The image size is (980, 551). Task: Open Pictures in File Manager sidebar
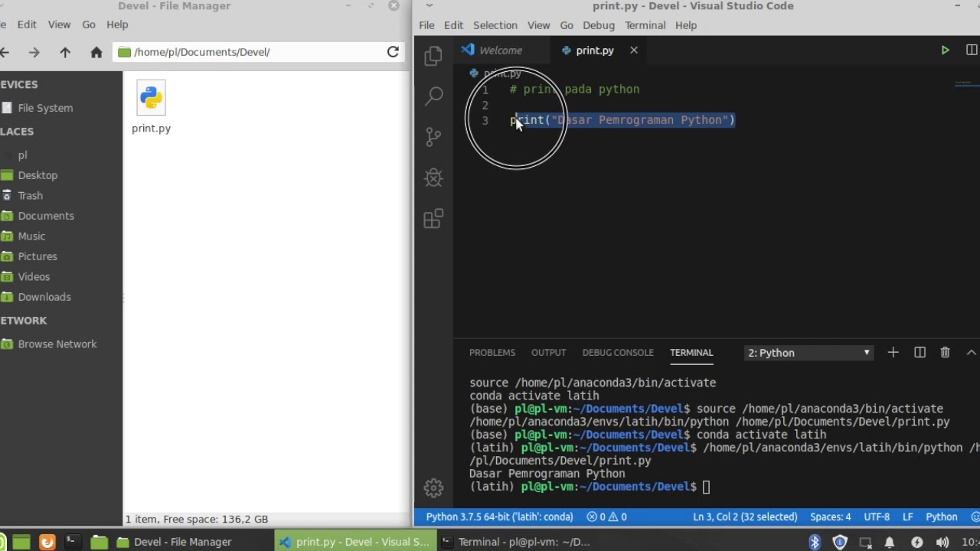click(x=38, y=256)
